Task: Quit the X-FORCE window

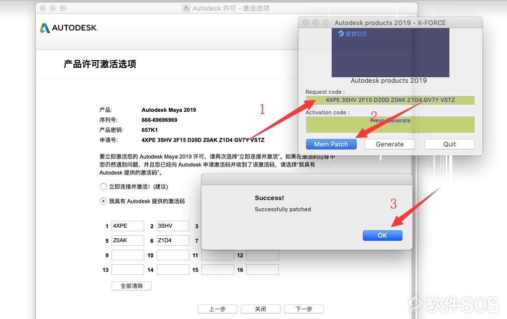Action: [449, 144]
